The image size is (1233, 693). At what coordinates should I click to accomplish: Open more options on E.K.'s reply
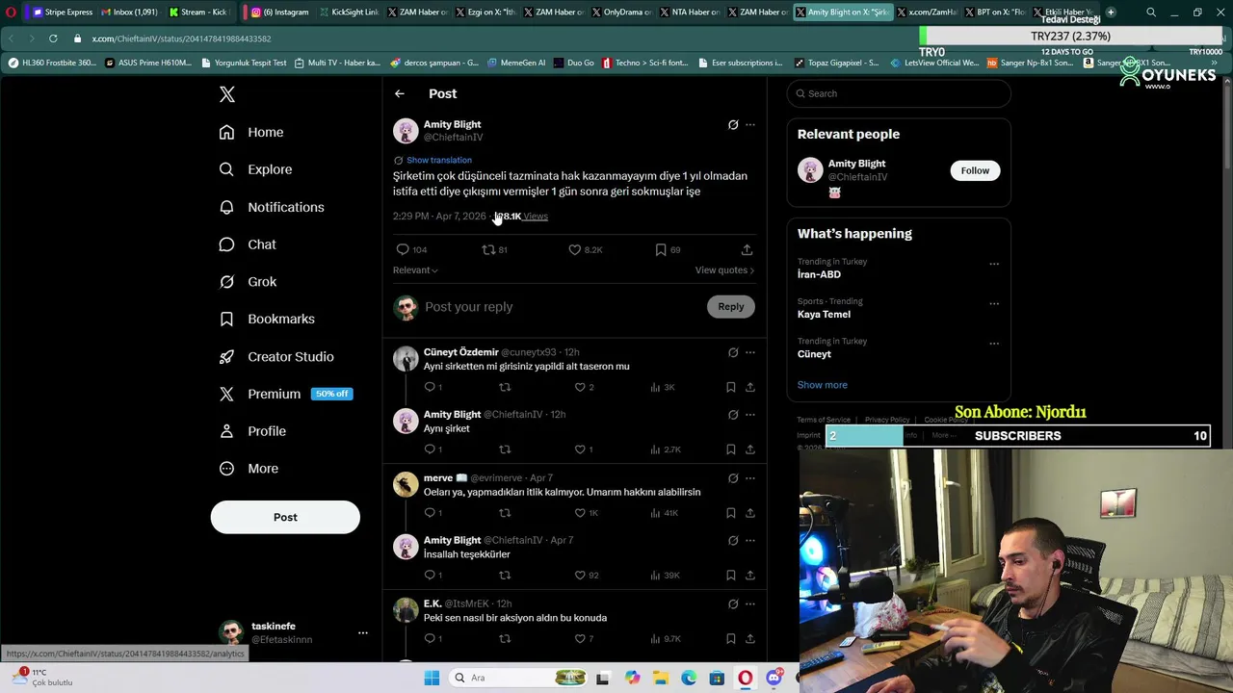point(750,604)
